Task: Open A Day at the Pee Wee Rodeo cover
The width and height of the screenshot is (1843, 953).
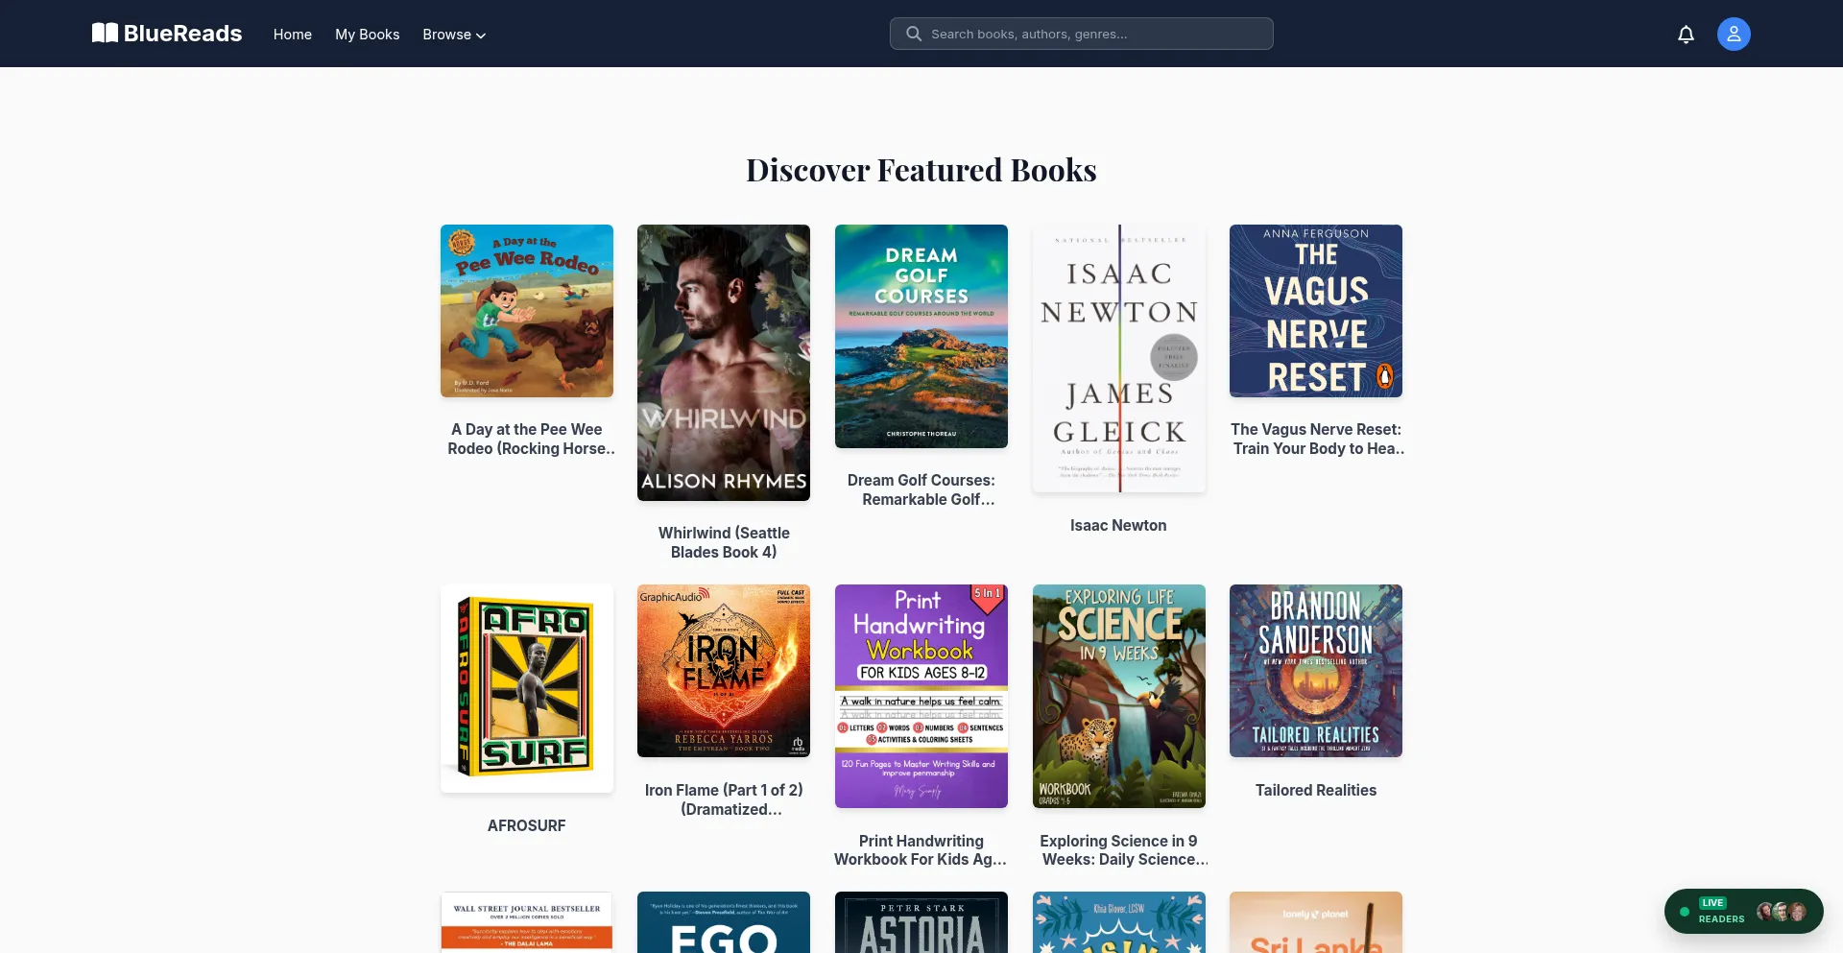Action: (527, 311)
